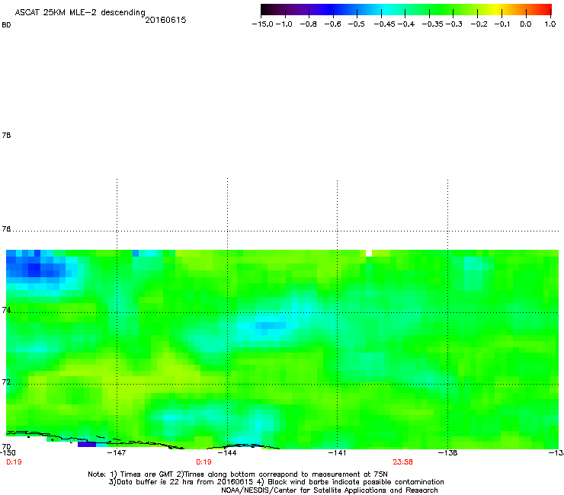Click the longitude axis label "-141"
Screen dimensions: 564x495
[337, 453]
